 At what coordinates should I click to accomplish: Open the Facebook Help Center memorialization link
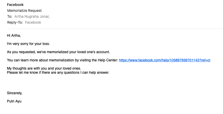click(165, 60)
